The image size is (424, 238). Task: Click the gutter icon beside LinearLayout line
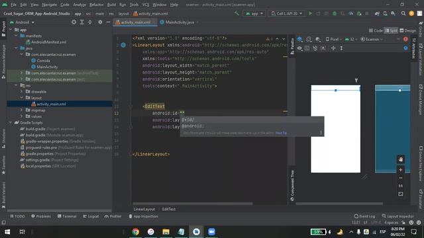(x=123, y=45)
